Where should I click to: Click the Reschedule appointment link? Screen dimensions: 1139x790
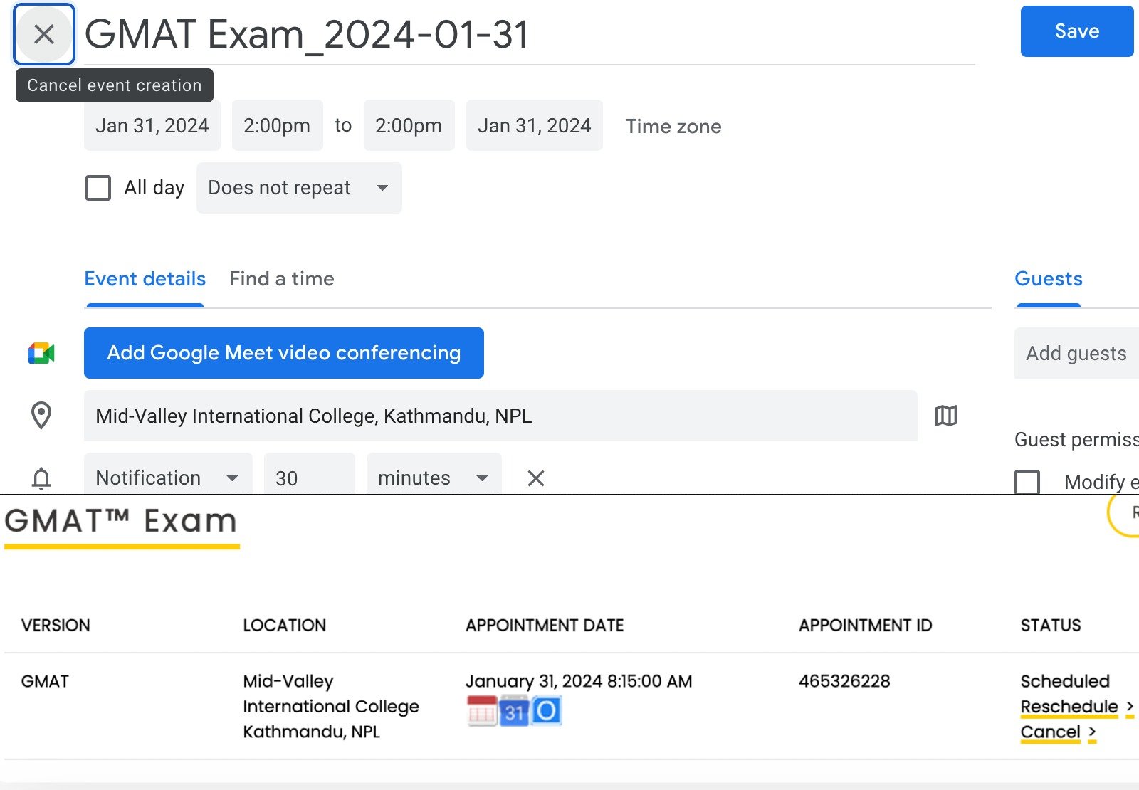pyautogui.click(x=1069, y=707)
